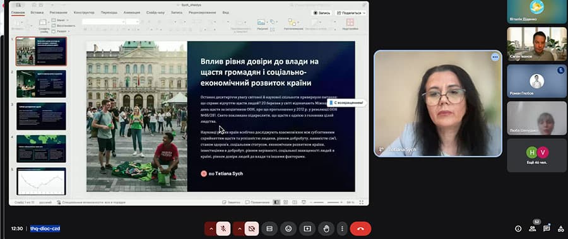Click 'С возвращением!' notification popup

[x=346, y=103]
